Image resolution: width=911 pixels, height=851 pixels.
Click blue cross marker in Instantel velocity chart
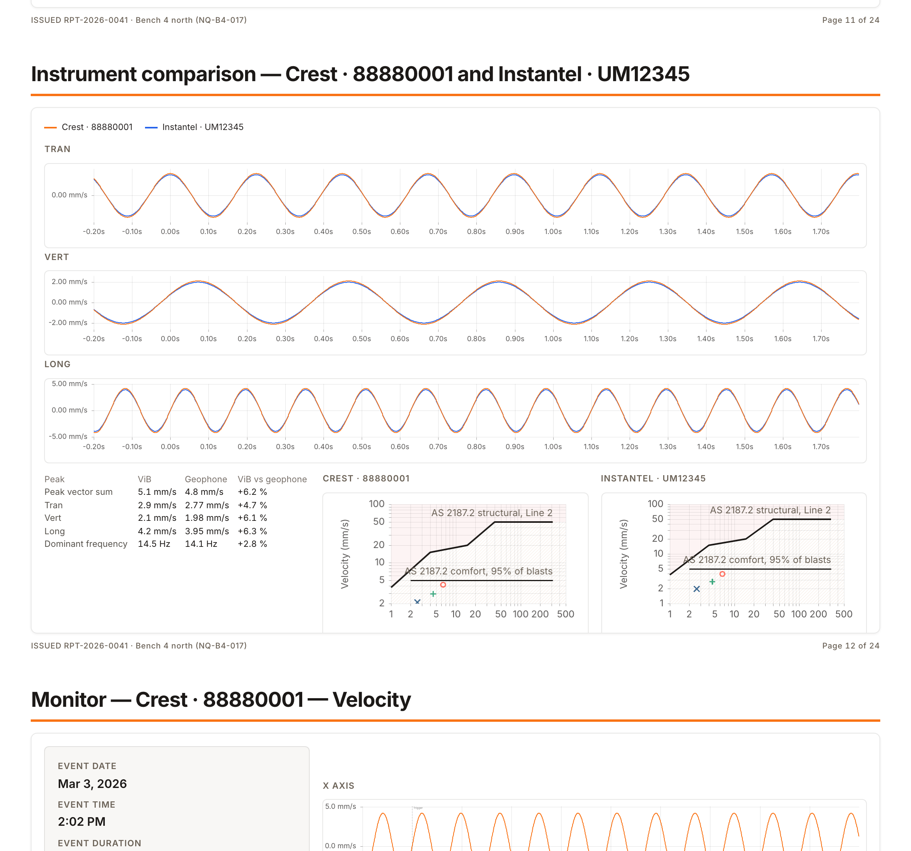click(x=697, y=589)
